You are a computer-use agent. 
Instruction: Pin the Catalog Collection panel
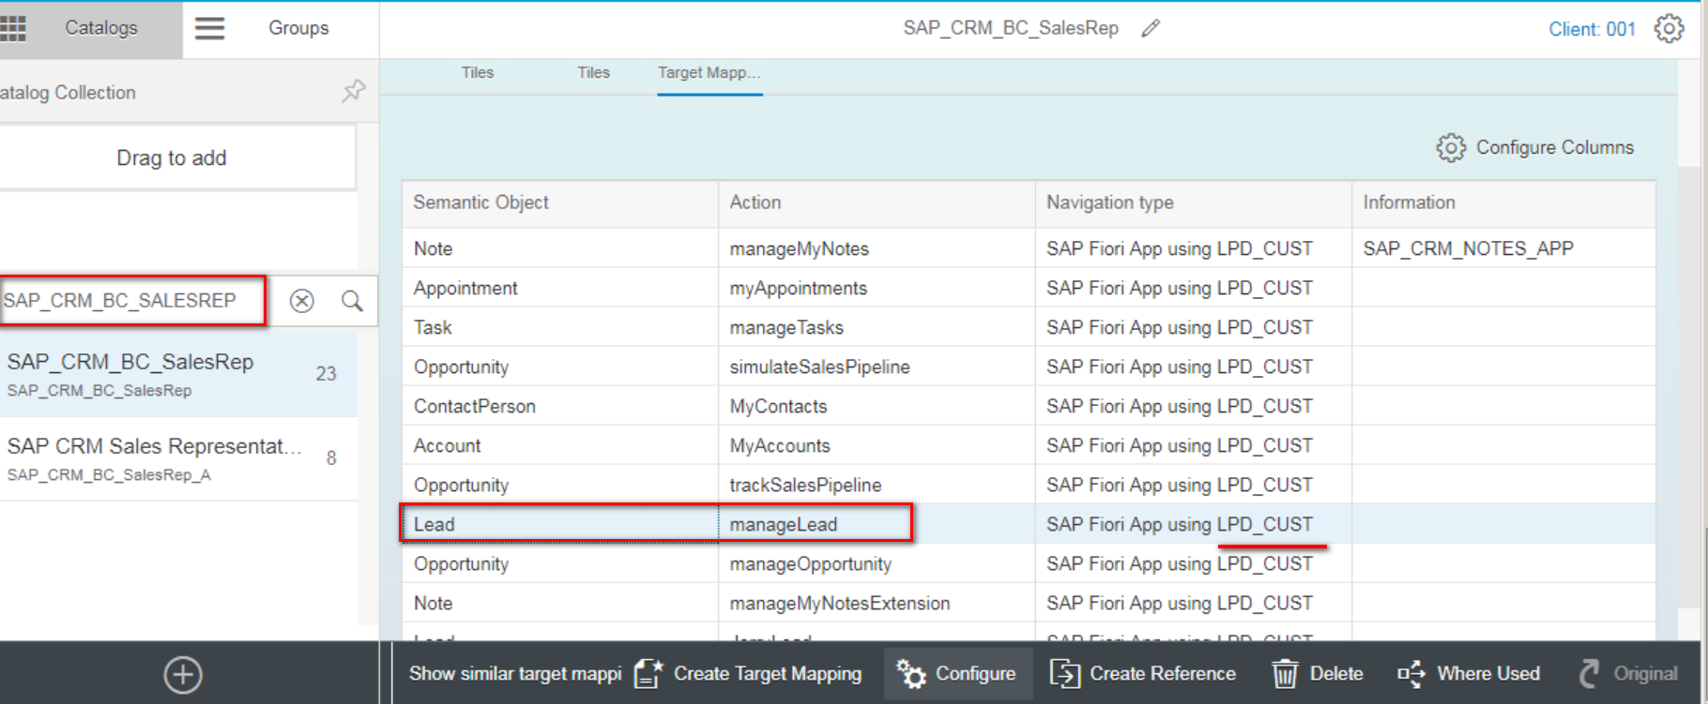[x=353, y=91]
